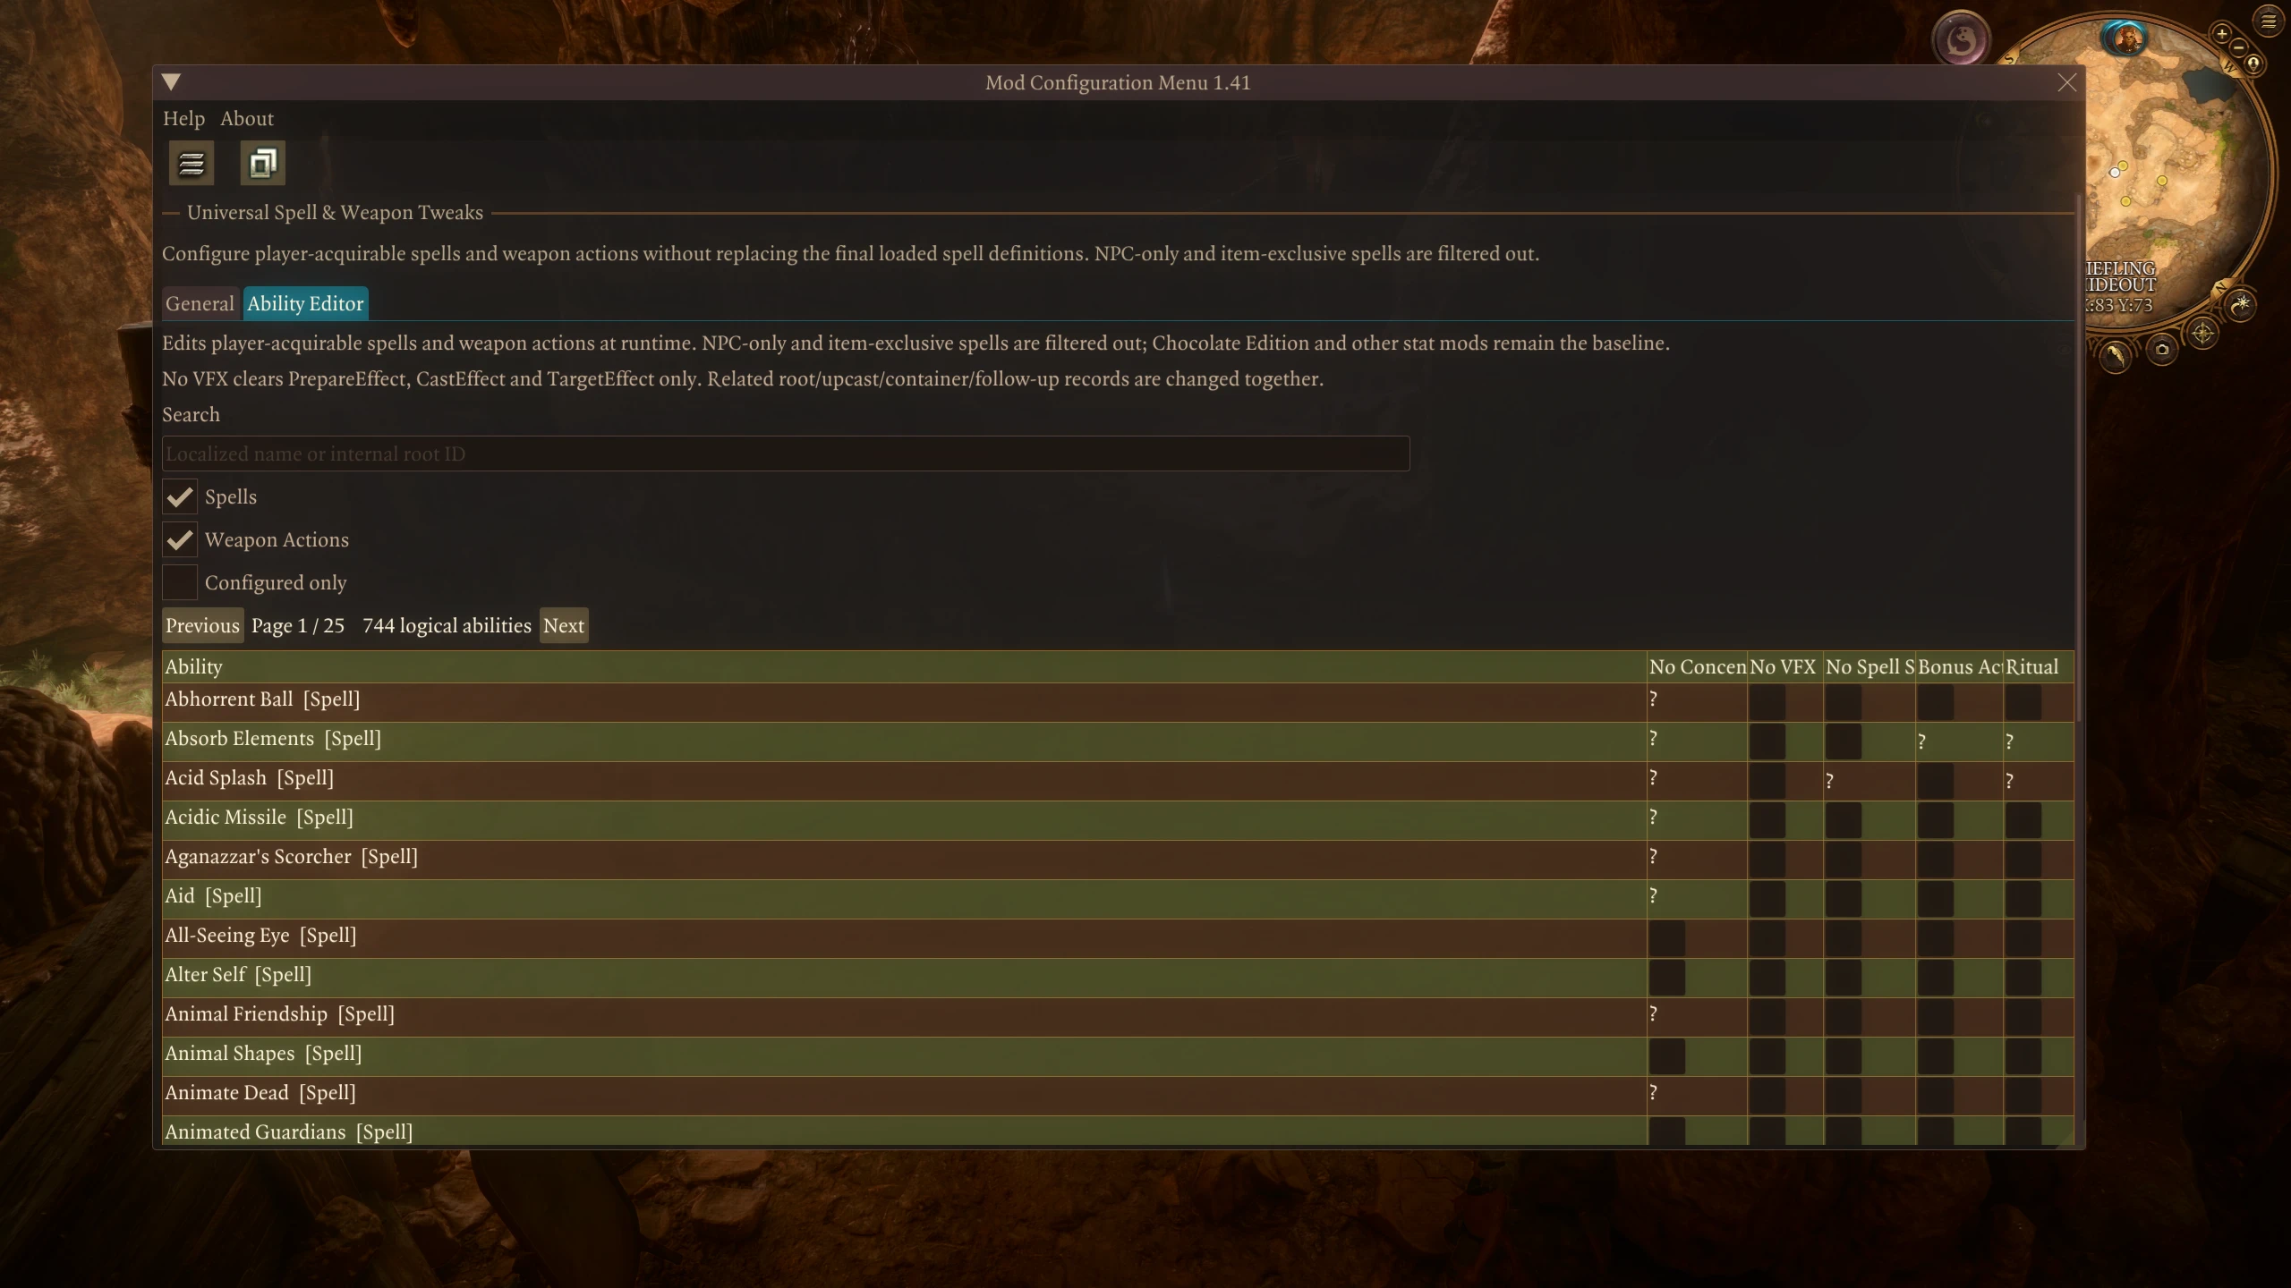The image size is (2291, 1288).
Task: Click the camera icon below the minimap
Action: point(2162,349)
